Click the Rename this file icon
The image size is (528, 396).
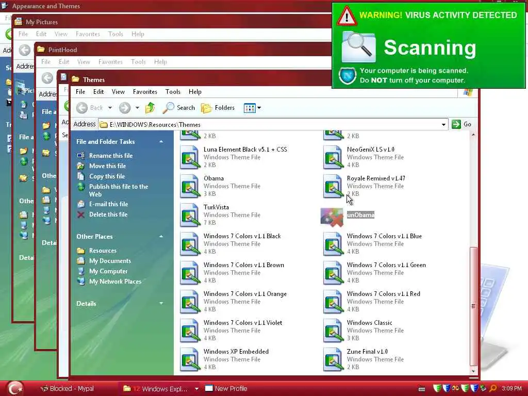coord(81,156)
